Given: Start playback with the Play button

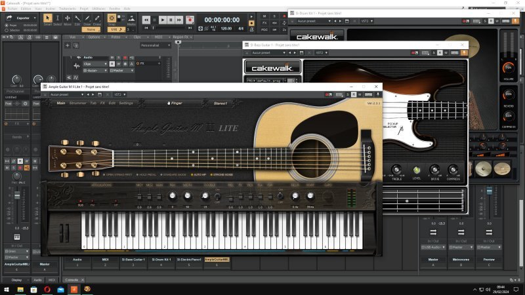Looking at the screenshot, I should (x=163, y=20).
